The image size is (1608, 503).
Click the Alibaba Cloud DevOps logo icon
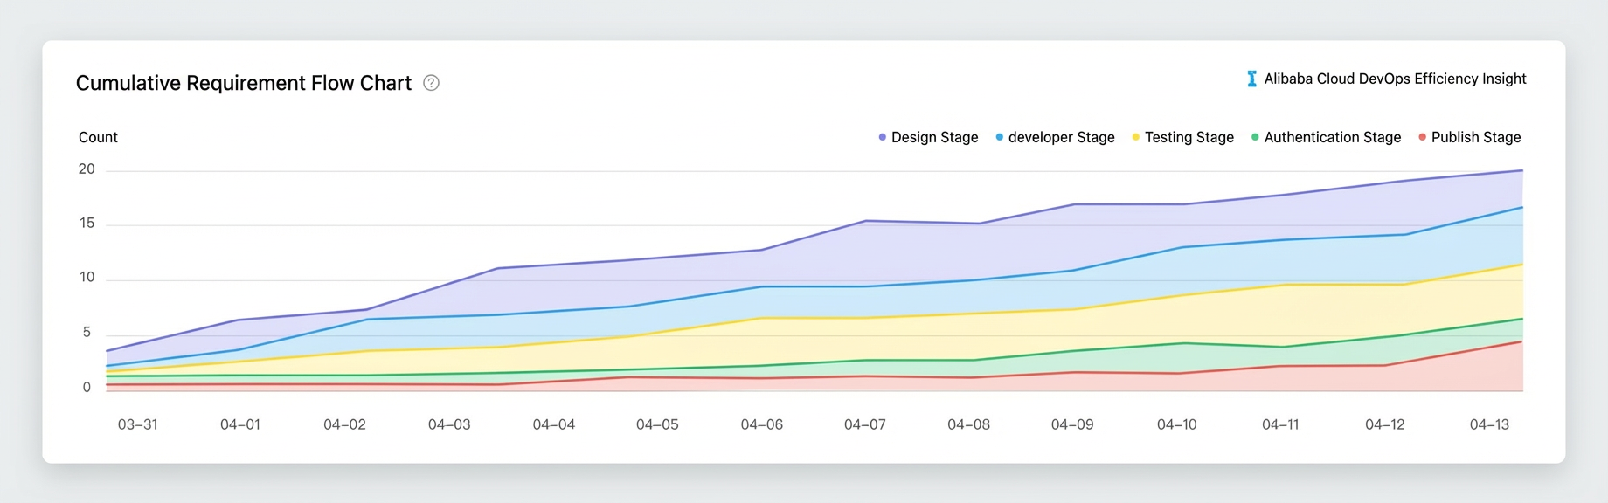coord(1251,79)
